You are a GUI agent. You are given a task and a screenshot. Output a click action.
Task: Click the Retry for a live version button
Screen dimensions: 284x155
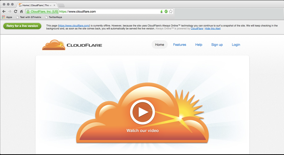click(x=22, y=26)
